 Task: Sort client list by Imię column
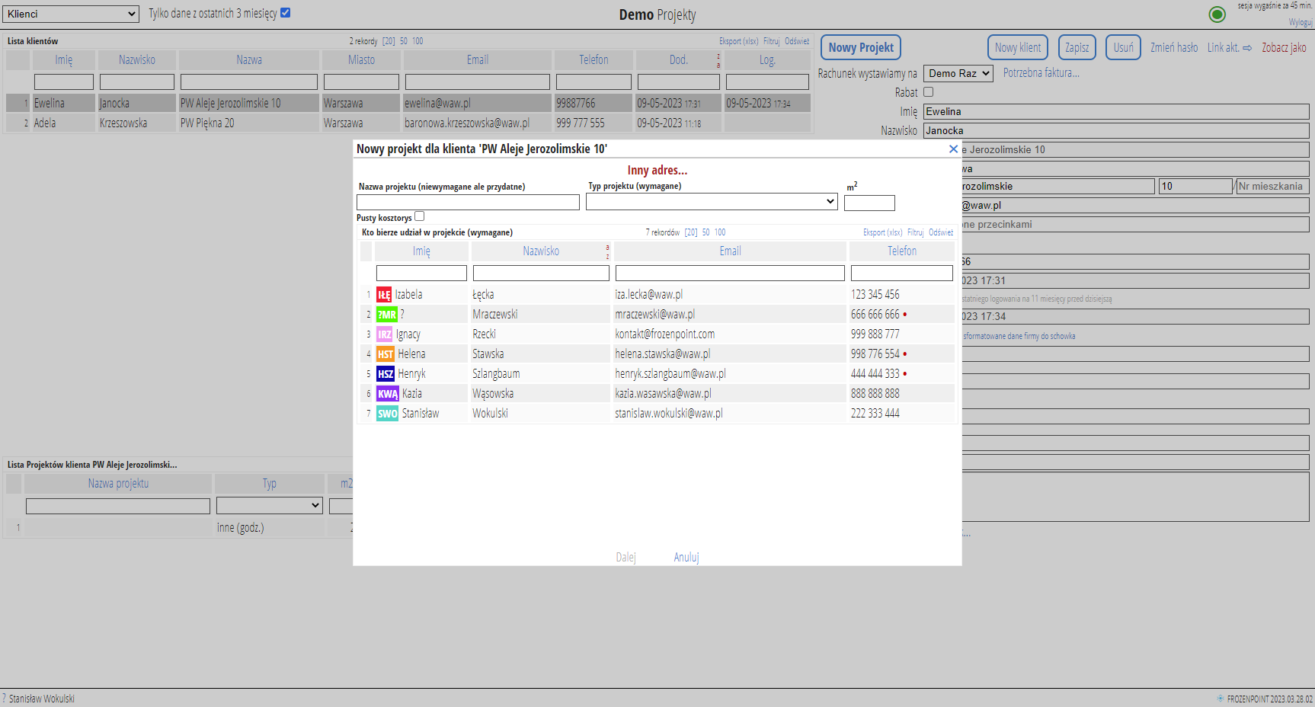[x=64, y=59]
